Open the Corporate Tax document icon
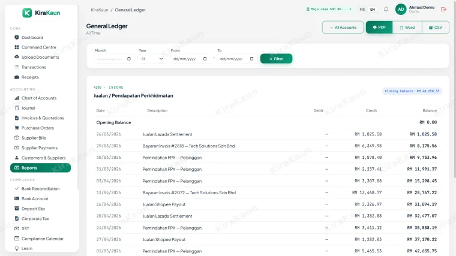 coord(17,218)
